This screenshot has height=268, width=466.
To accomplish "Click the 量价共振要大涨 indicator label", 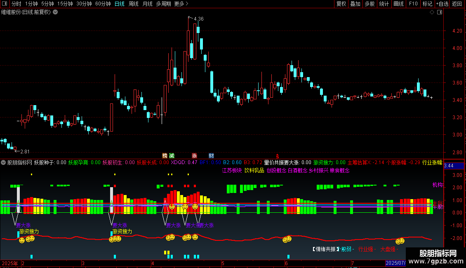I will click(288, 162).
